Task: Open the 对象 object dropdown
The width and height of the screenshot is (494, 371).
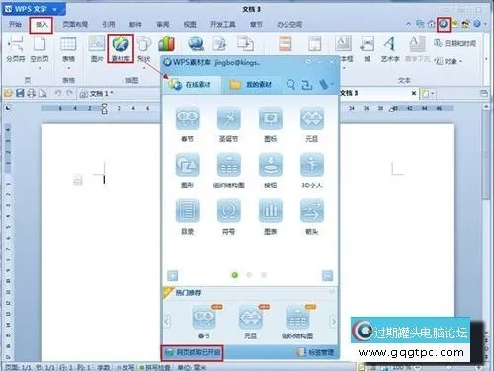Action: [x=449, y=61]
